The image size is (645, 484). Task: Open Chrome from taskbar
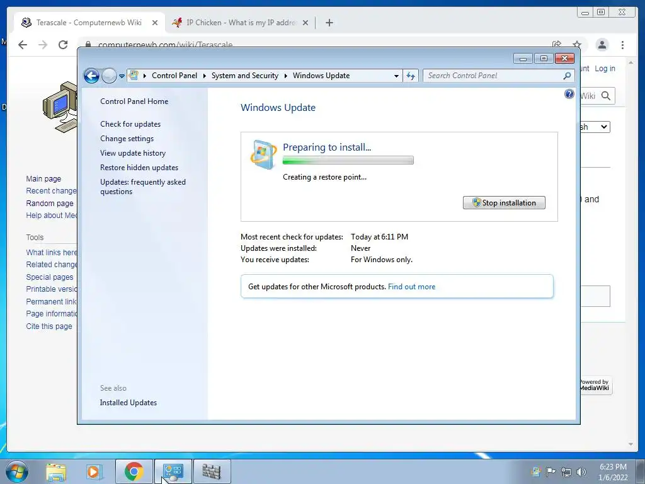[134, 471]
